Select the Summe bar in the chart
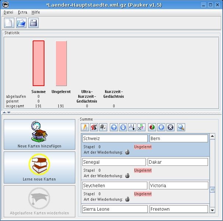 pos(39,63)
